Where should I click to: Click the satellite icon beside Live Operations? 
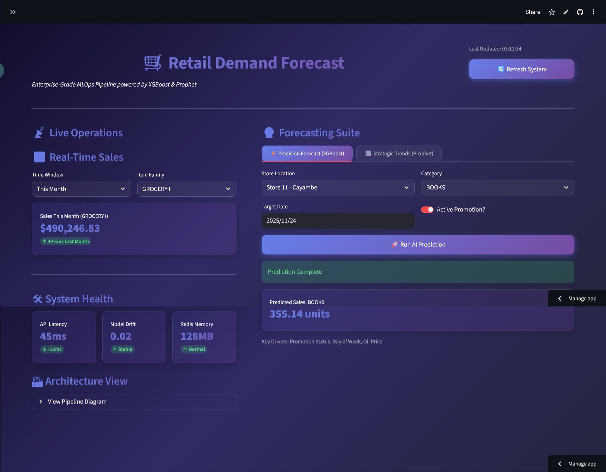click(39, 132)
